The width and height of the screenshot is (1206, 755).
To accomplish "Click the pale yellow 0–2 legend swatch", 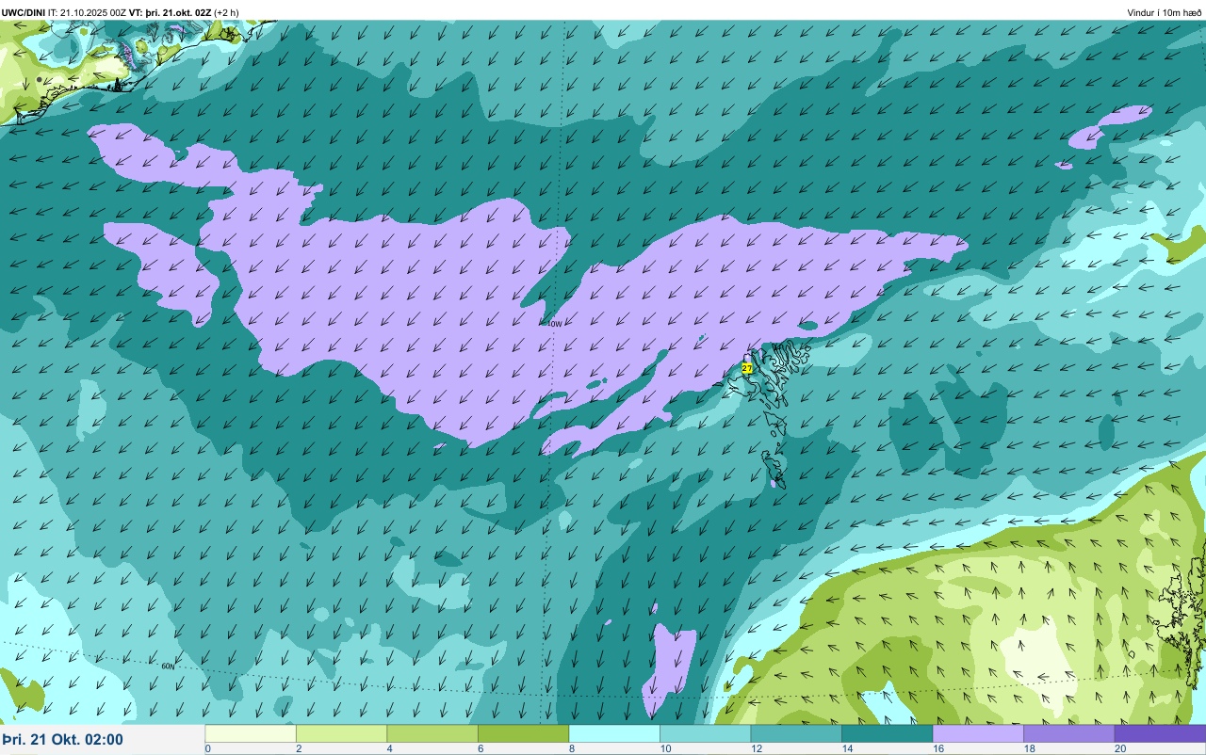I will 251,733.
